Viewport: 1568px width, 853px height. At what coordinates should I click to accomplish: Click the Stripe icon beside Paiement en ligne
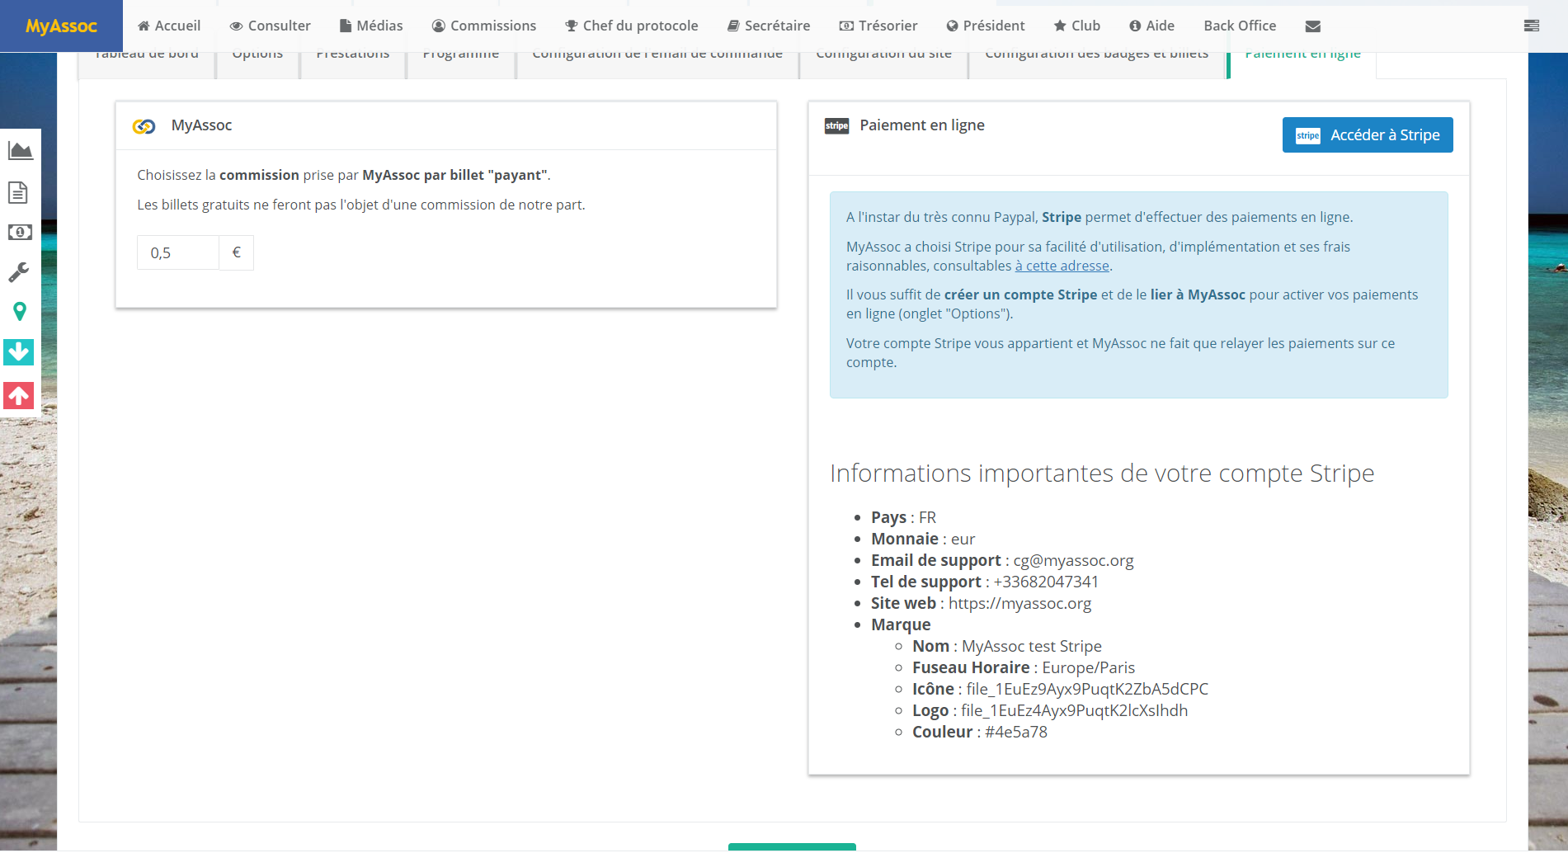tap(836, 125)
